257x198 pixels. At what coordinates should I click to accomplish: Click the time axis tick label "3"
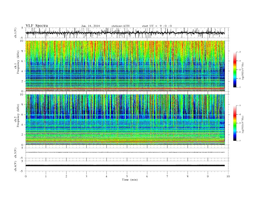[x=86, y=176]
